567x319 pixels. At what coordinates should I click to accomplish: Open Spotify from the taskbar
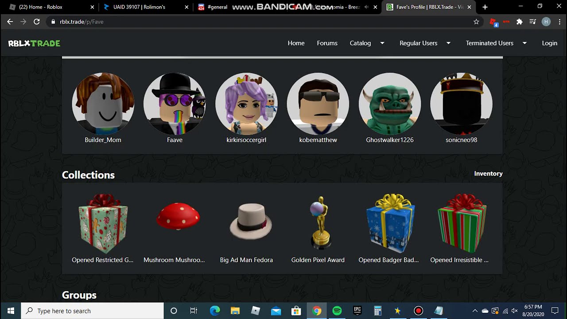(337, 311)
